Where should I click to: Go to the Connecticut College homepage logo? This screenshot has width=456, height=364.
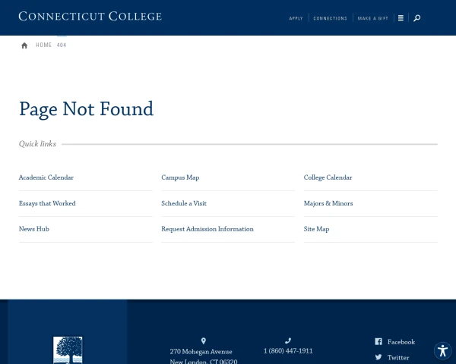click(90, 16)
